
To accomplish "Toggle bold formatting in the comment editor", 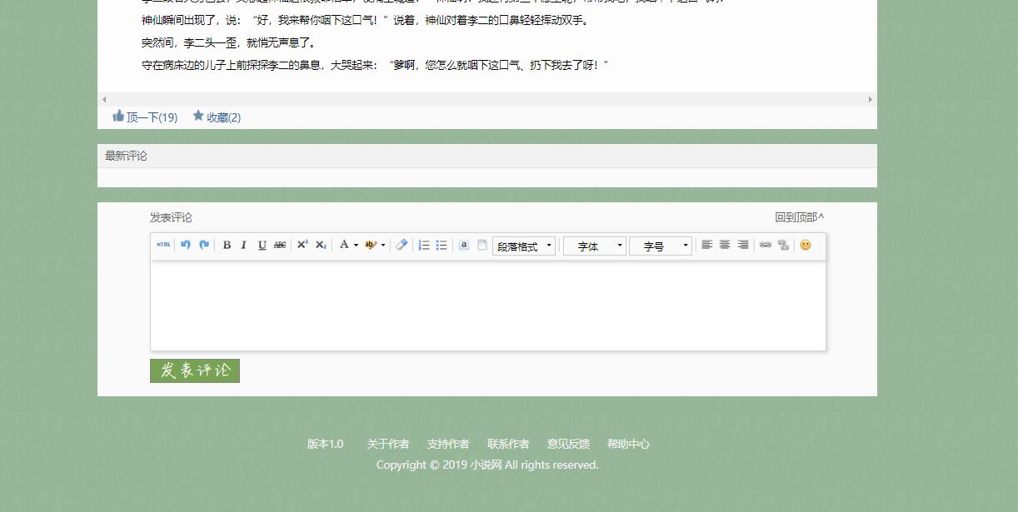I will 227,245.
